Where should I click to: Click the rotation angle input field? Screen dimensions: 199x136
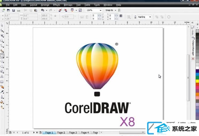(69, 17)
